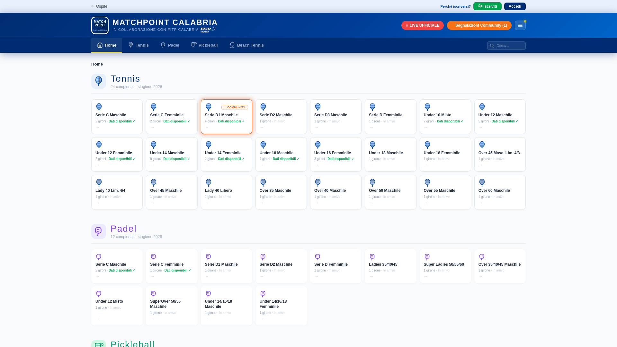The image size is (617, 347).
Task: Click racket icon on Lady 40 Lim. 4/4 card
Action: point(99,182)
